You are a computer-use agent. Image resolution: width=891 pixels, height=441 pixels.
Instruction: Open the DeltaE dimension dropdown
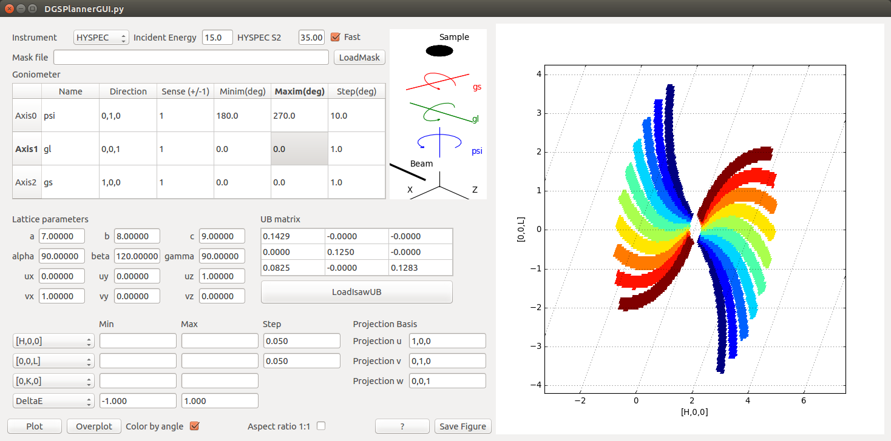point(53,401)
